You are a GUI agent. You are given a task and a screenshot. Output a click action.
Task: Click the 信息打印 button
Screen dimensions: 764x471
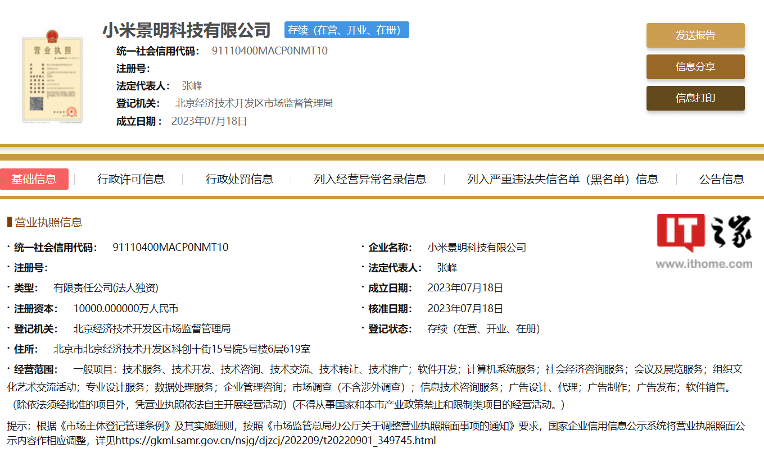tap(695, 98)
